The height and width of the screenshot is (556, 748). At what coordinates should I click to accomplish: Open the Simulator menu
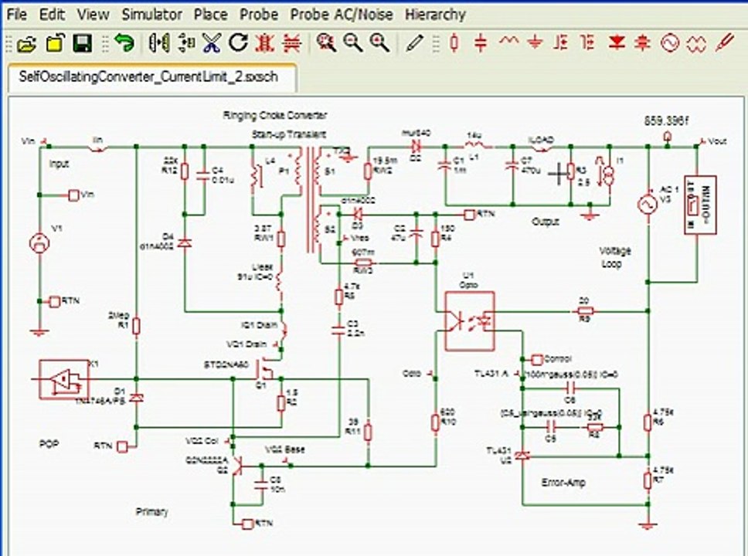(x=151, y=15)
